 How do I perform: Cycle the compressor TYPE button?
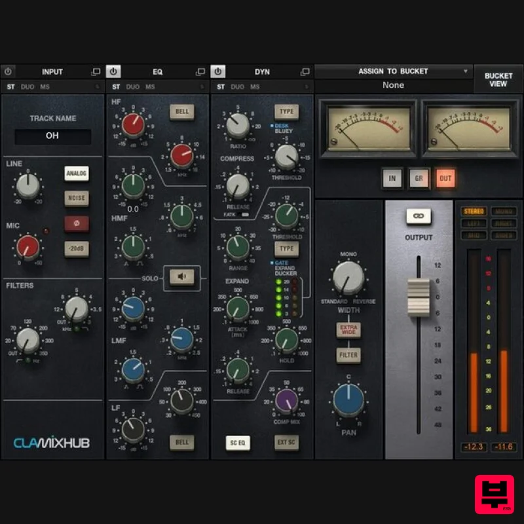click(286, 111)
